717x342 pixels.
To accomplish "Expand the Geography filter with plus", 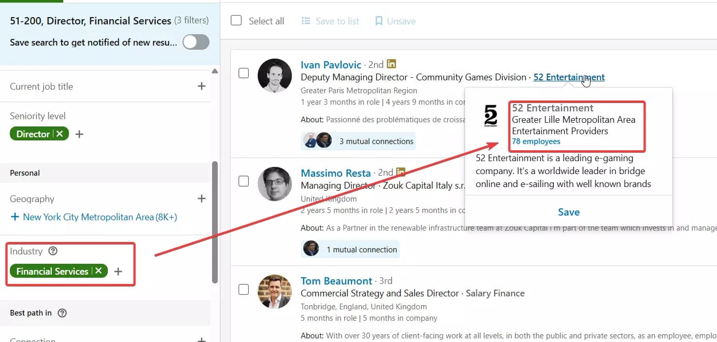I will pyautogui.click(x=202, y=198).
